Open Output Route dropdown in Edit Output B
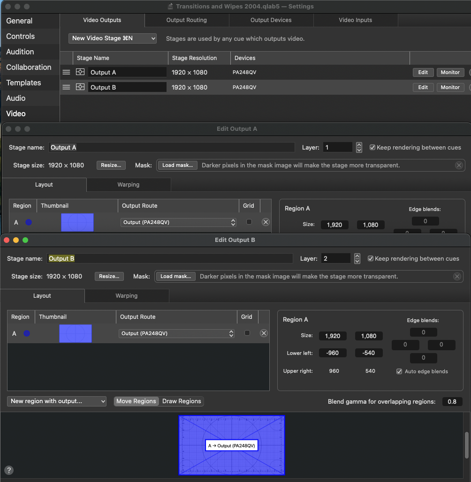 (176, 333)
